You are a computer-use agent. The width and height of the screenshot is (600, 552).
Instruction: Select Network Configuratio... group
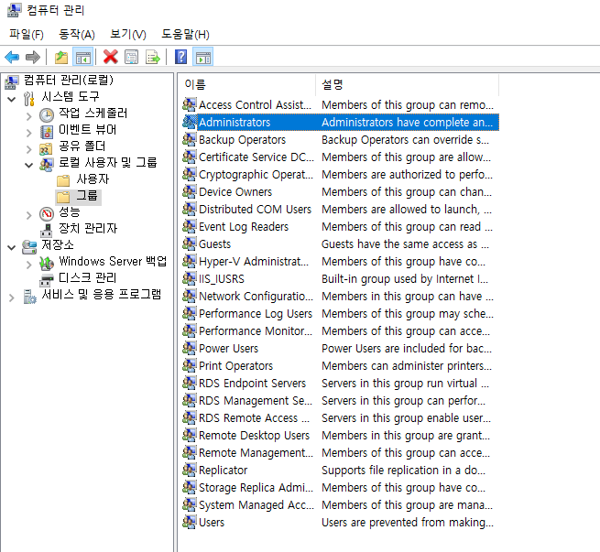[x=256, y=297]
